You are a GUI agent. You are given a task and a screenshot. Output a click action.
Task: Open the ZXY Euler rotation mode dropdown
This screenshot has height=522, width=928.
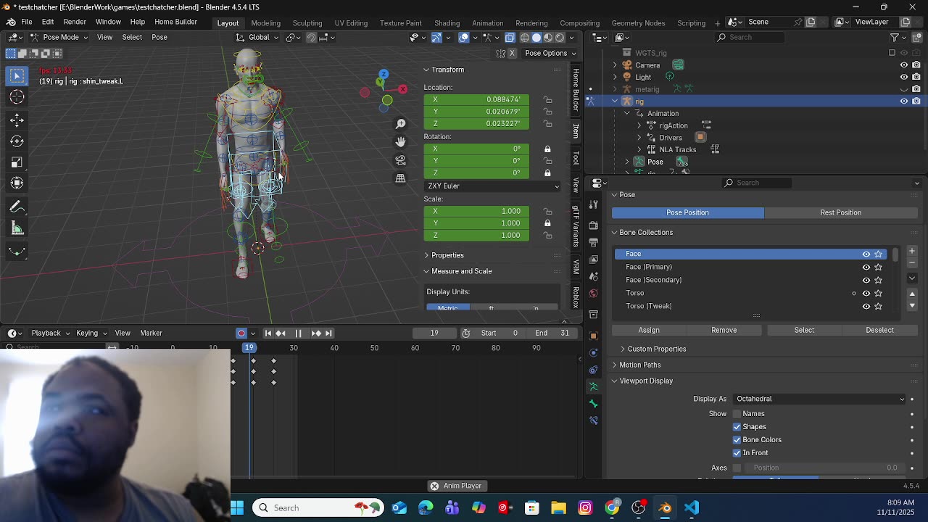click(x=492, y=186)
